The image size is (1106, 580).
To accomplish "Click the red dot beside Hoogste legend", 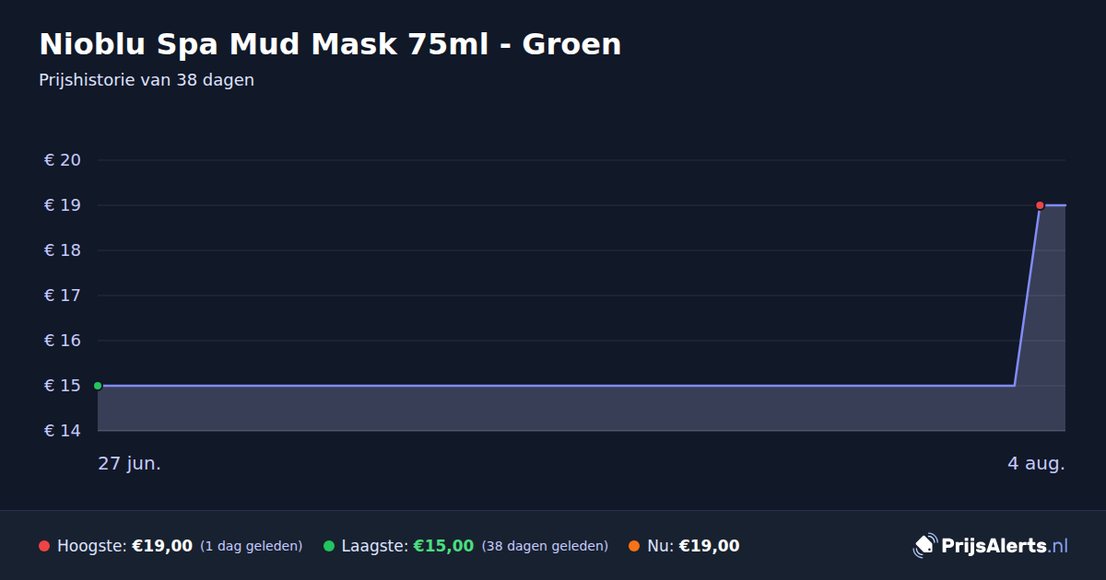I will click(44, 546).
